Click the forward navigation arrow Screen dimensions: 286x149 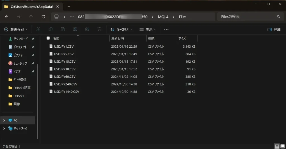click(19, 17)
